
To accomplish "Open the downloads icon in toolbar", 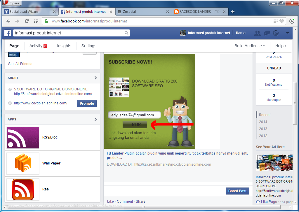I will click(x=292, y=21).
